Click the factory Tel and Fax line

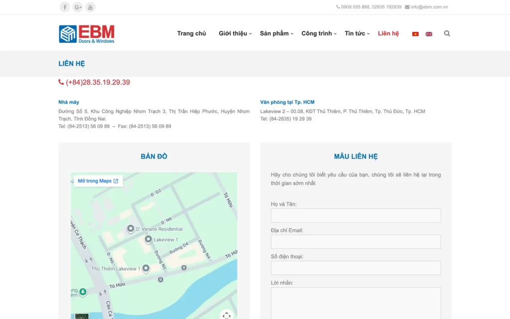(x=115, y=126)
